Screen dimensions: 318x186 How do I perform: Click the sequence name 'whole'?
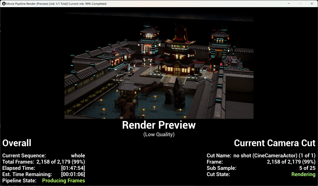(78, 156)
